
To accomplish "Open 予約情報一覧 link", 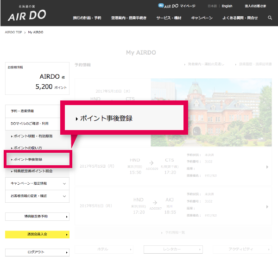I will [x=173, y=232].
